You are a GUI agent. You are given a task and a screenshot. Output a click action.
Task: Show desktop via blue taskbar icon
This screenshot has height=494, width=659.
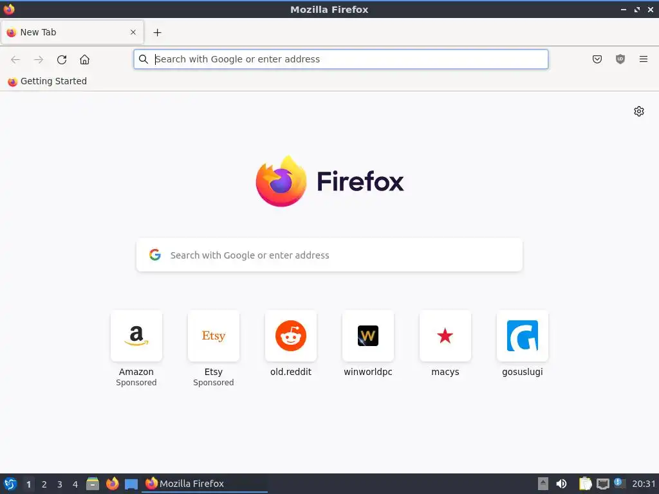[131, 484]
